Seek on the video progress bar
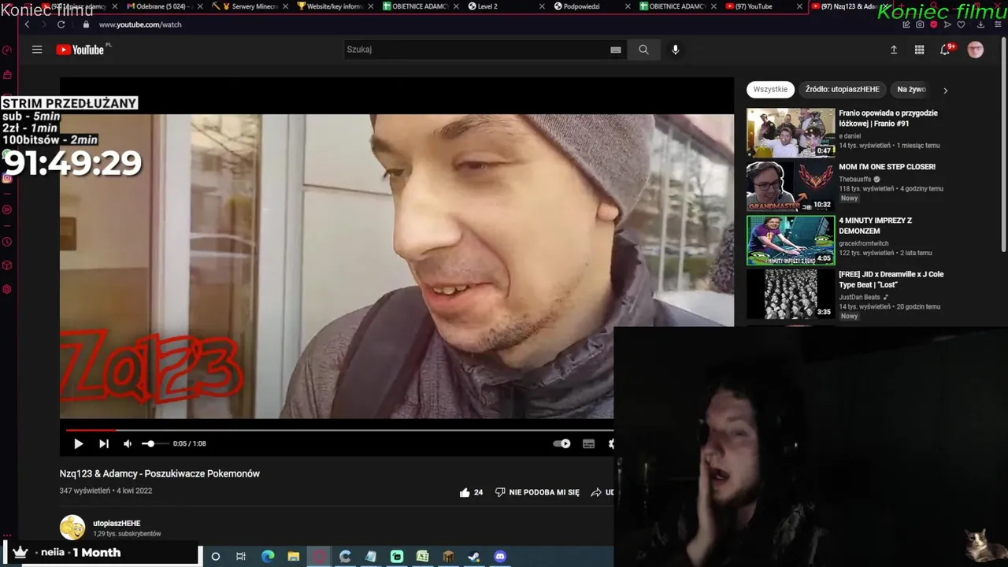The width and height of the screenshot is (1008, 567). click(x=339, y=430)
